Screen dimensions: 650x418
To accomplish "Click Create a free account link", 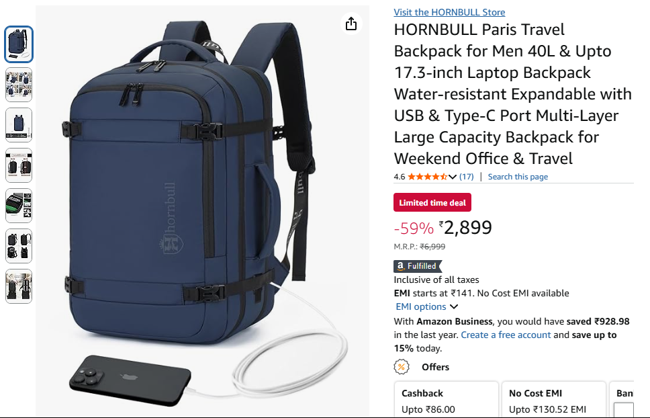I will click(x=506, y=335).
